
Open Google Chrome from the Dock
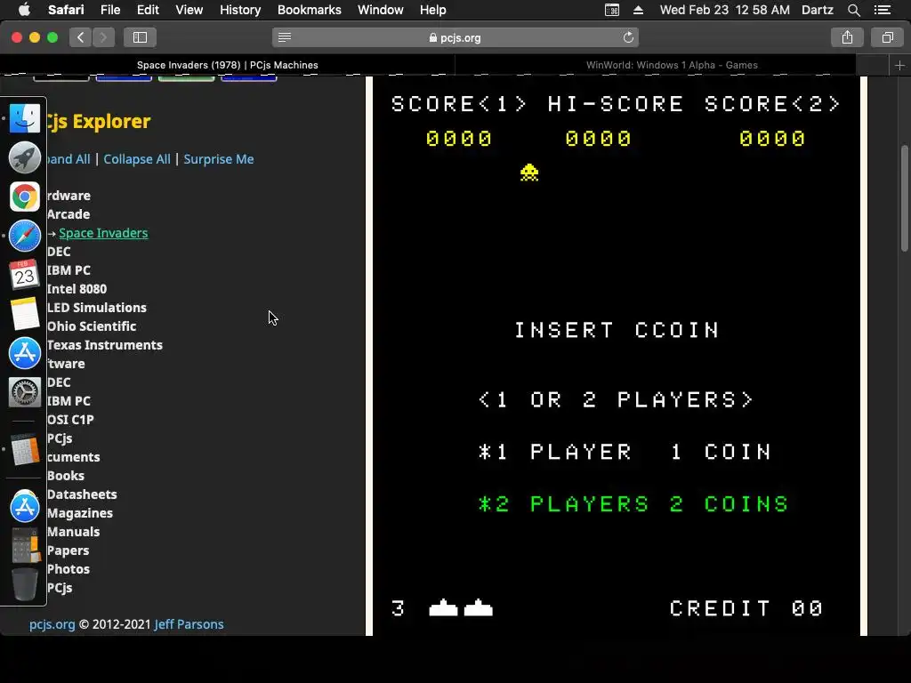tap(24, 197)
